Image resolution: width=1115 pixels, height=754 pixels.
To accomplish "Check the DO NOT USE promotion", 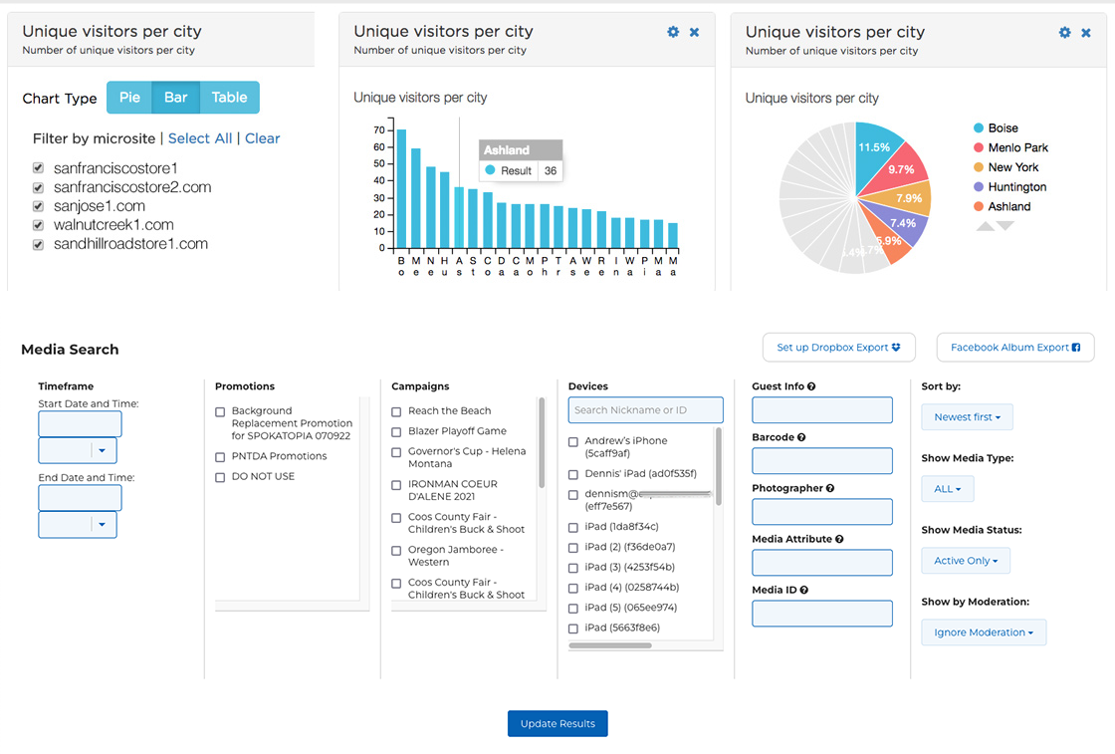I will [x=220, y=477].
